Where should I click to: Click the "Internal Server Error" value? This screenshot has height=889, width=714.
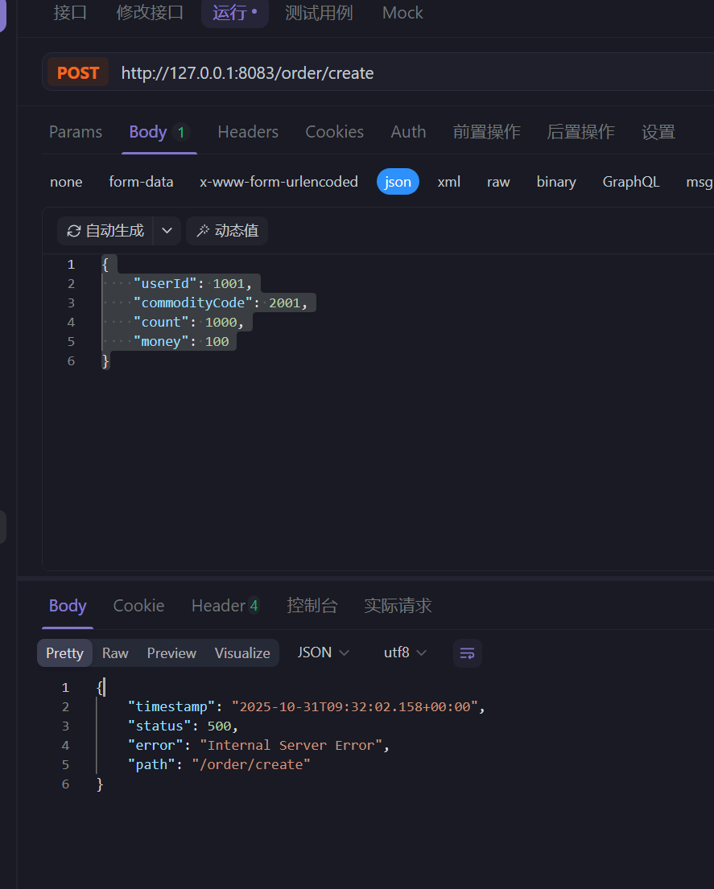pyautogui.click(x=291, y=745)
